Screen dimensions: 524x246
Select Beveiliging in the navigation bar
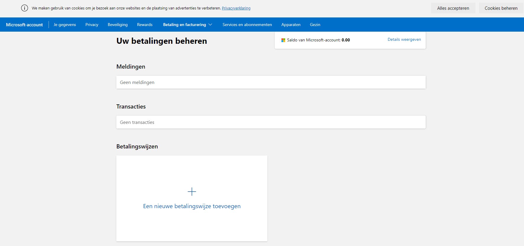pos(118,25)
